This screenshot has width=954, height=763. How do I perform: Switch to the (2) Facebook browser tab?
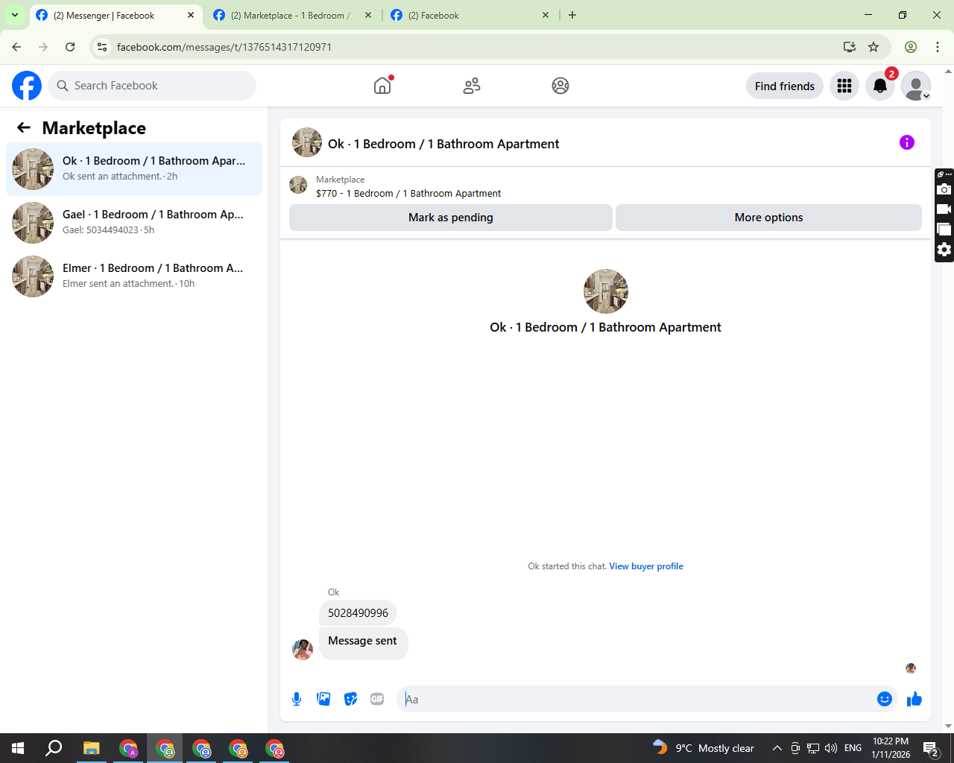coord(471,15)
